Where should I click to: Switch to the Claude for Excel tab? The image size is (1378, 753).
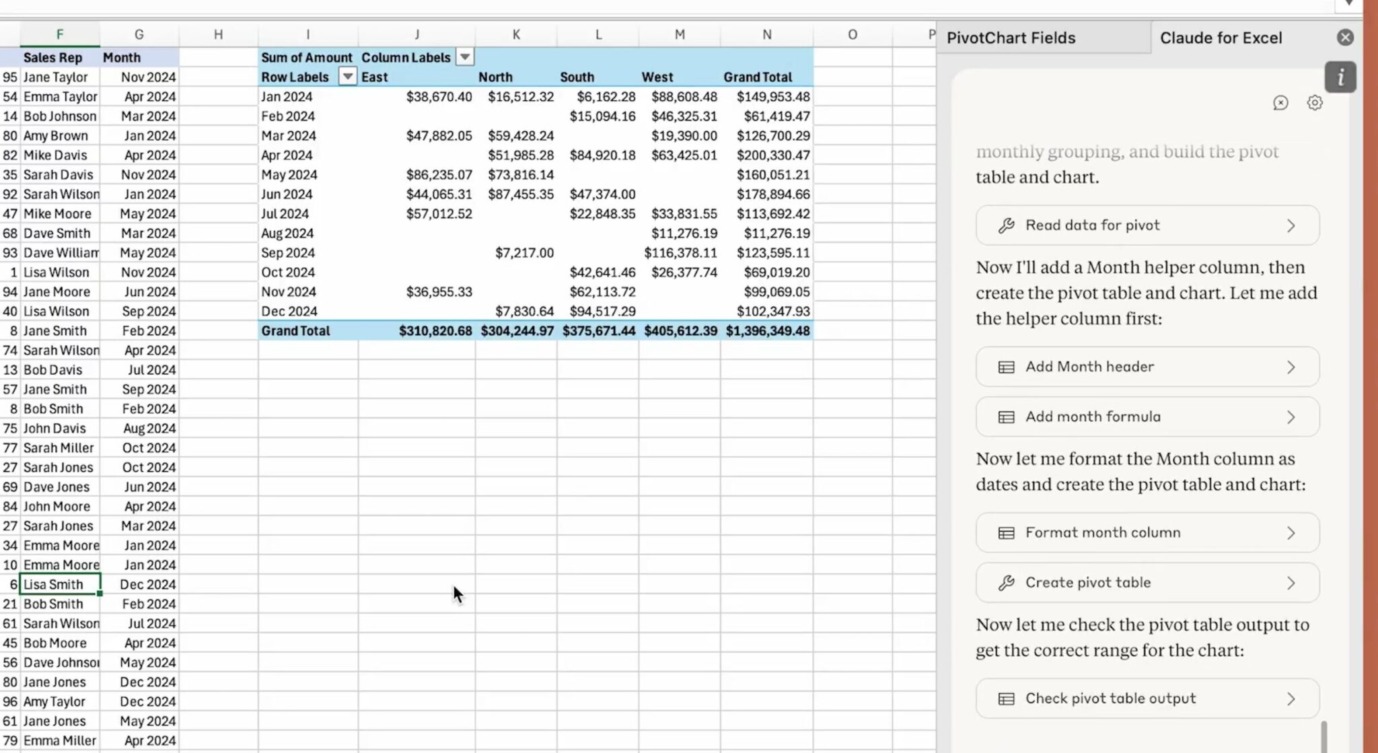click(1221, 38)
